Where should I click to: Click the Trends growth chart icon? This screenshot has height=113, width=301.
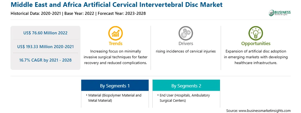[115, 33]
